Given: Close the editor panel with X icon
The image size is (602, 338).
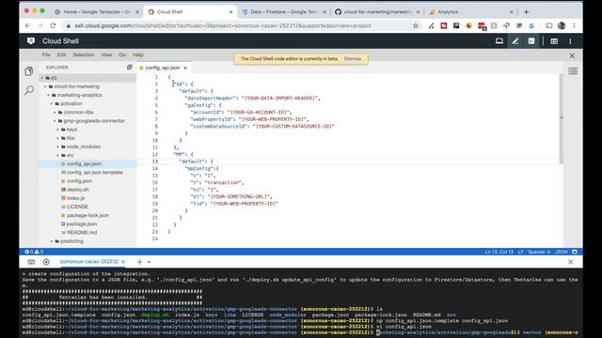Looking at the screenshot, I should 572,56.
